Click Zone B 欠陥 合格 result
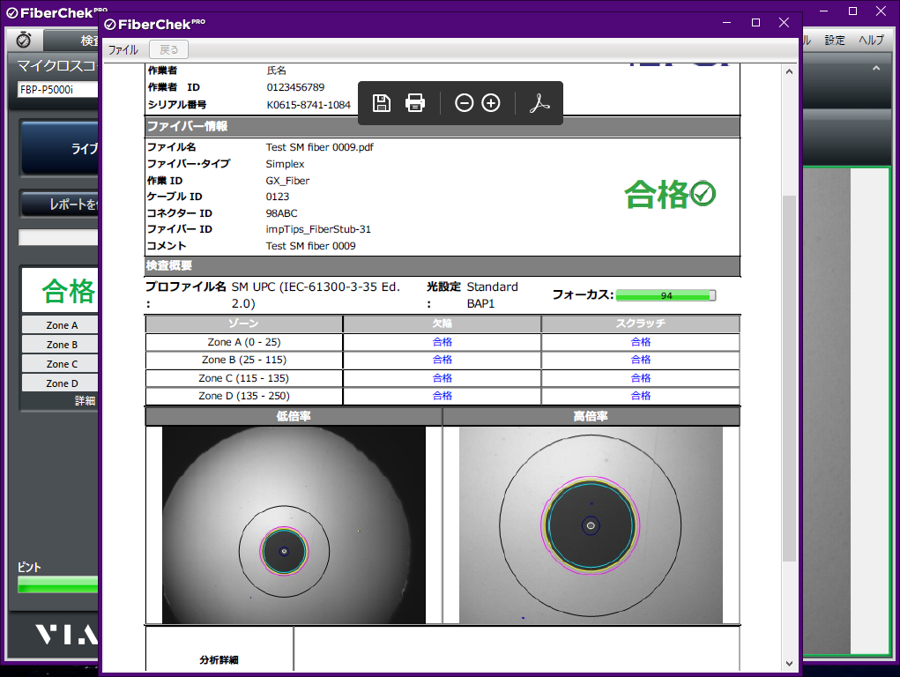900x677 pixels. click(x=442, y=360)
